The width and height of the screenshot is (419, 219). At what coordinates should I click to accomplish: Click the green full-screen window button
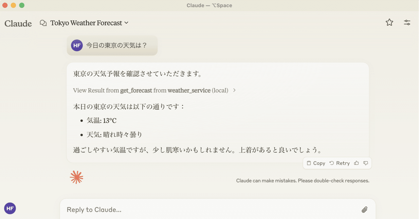pyautogui.click(x=22, y=5)
